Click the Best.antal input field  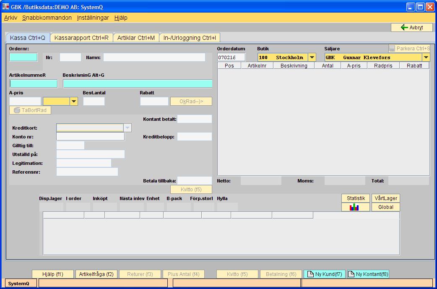pyautogui.click(x=94, y=101)
